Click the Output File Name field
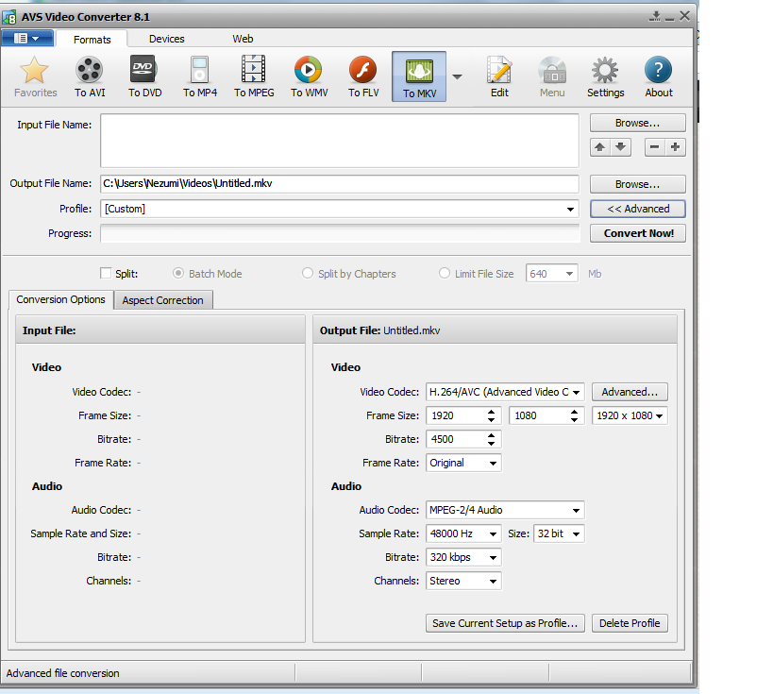The image size is (773, 694). pos(339,184)
